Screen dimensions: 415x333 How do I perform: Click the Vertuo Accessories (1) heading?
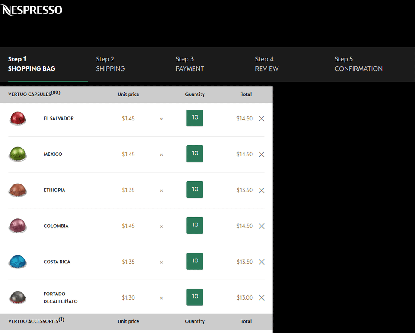36,320
